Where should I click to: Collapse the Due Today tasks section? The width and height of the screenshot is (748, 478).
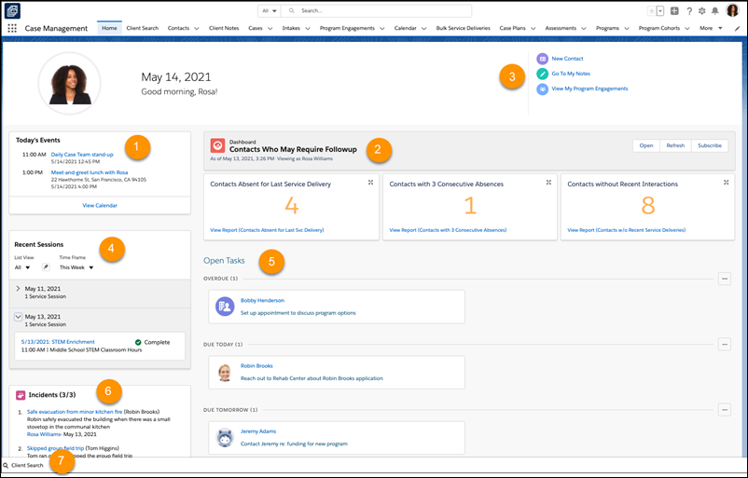pos(724,344)
